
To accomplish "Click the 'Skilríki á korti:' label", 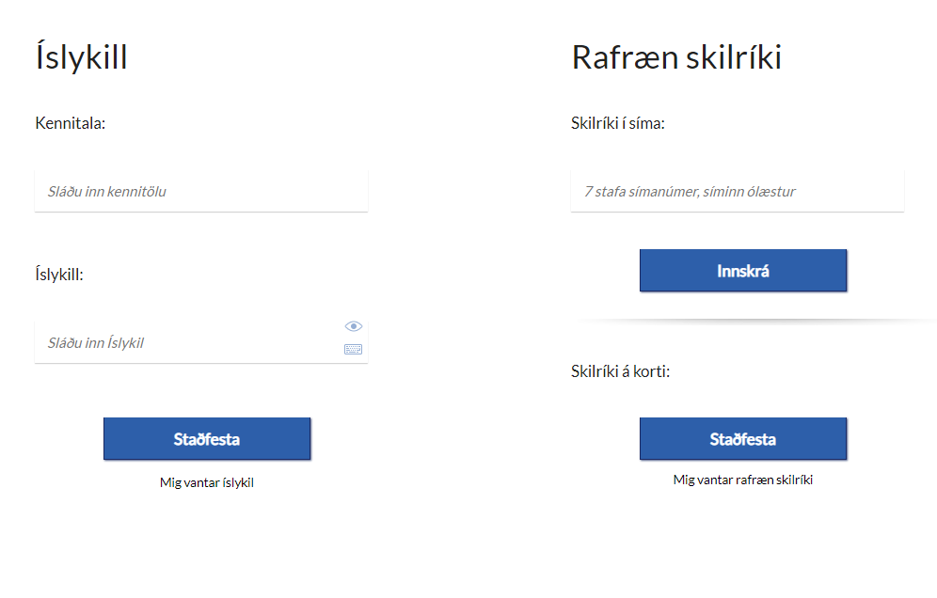I will pyautogui.click(x=620, y=371).
